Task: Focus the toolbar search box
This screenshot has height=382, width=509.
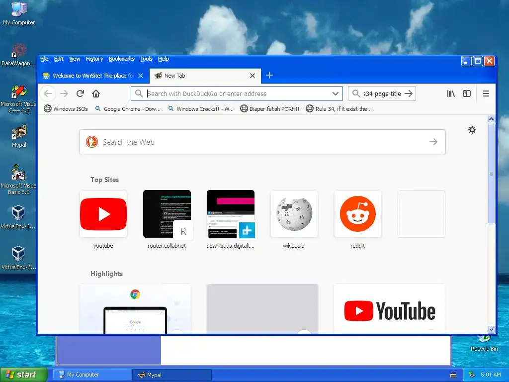Action: point(382,94)
